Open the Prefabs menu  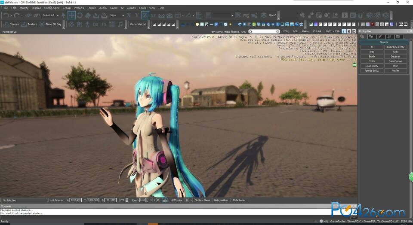coord(79,8)
